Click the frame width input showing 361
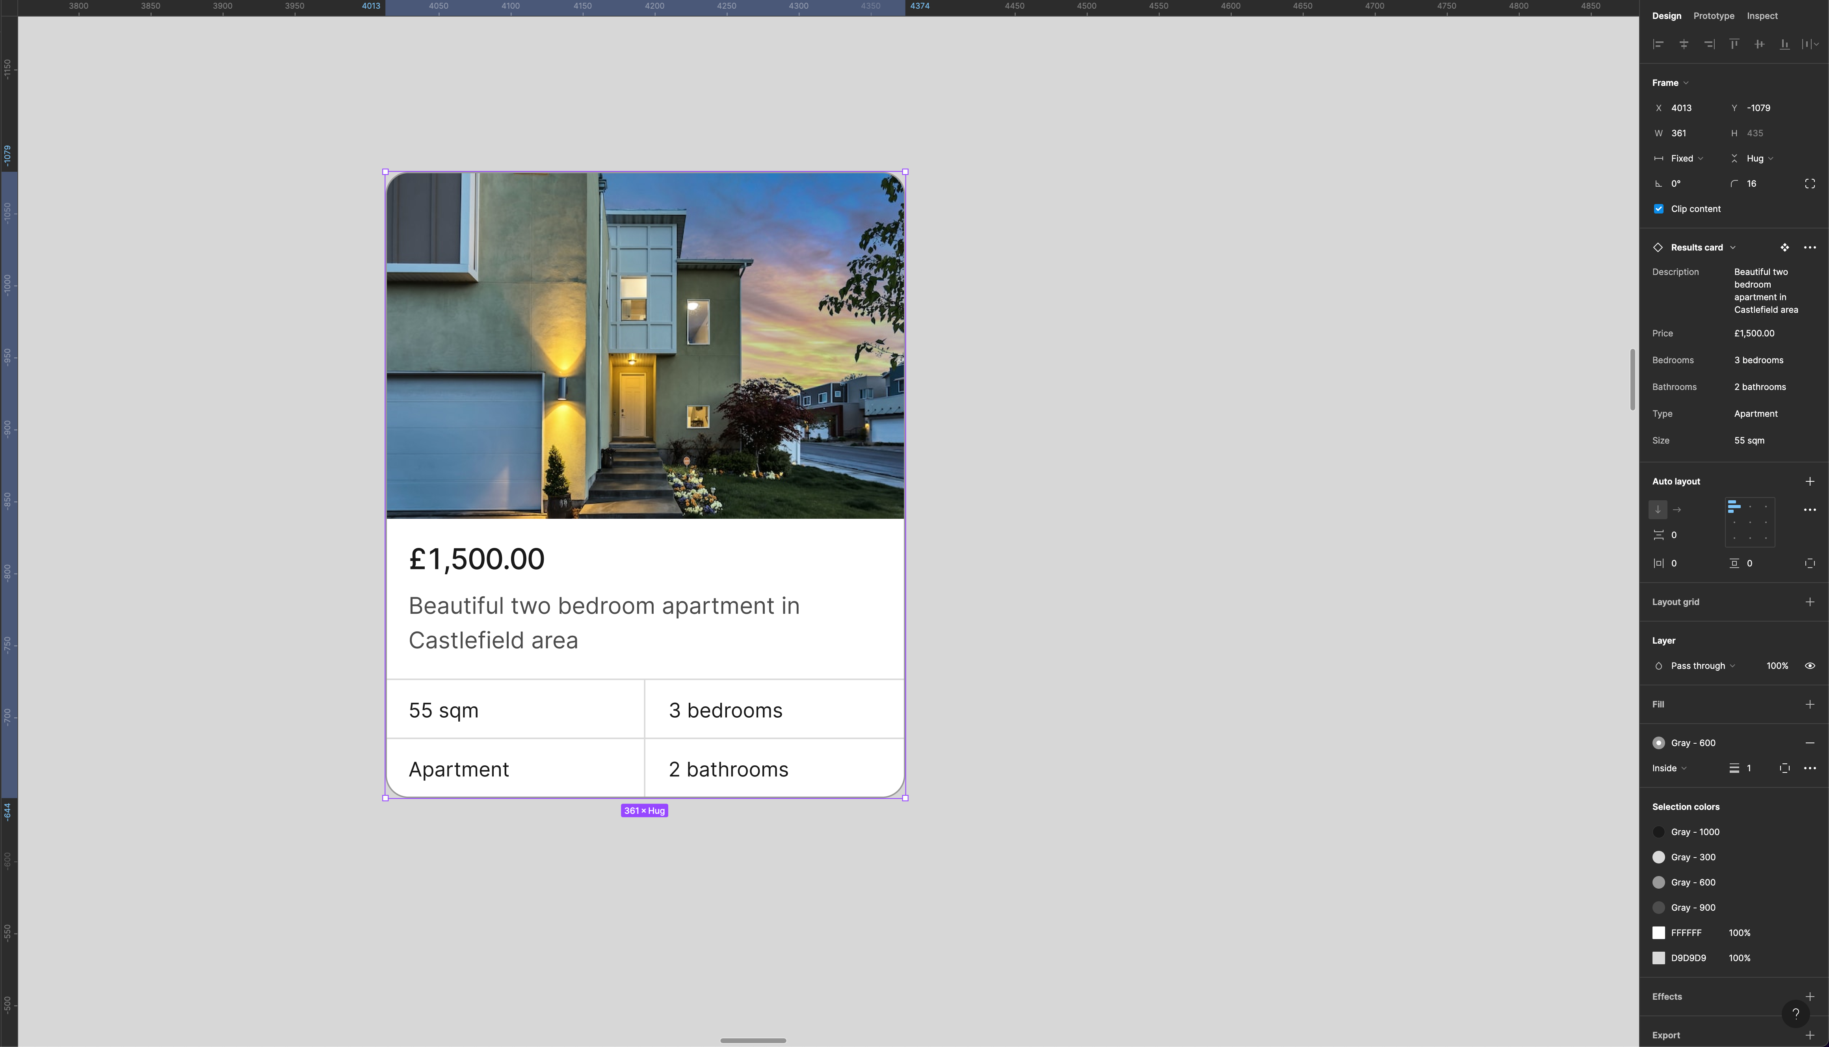 click(x=1679, y=132)
